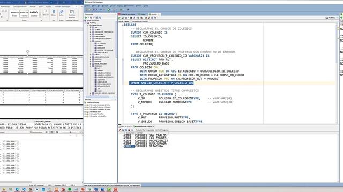
Task: Expand Informes de OLAP node
Action: (x=85, y=111)
